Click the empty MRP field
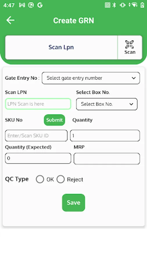Screen dimensions: 147x261 tap(107, 159)
